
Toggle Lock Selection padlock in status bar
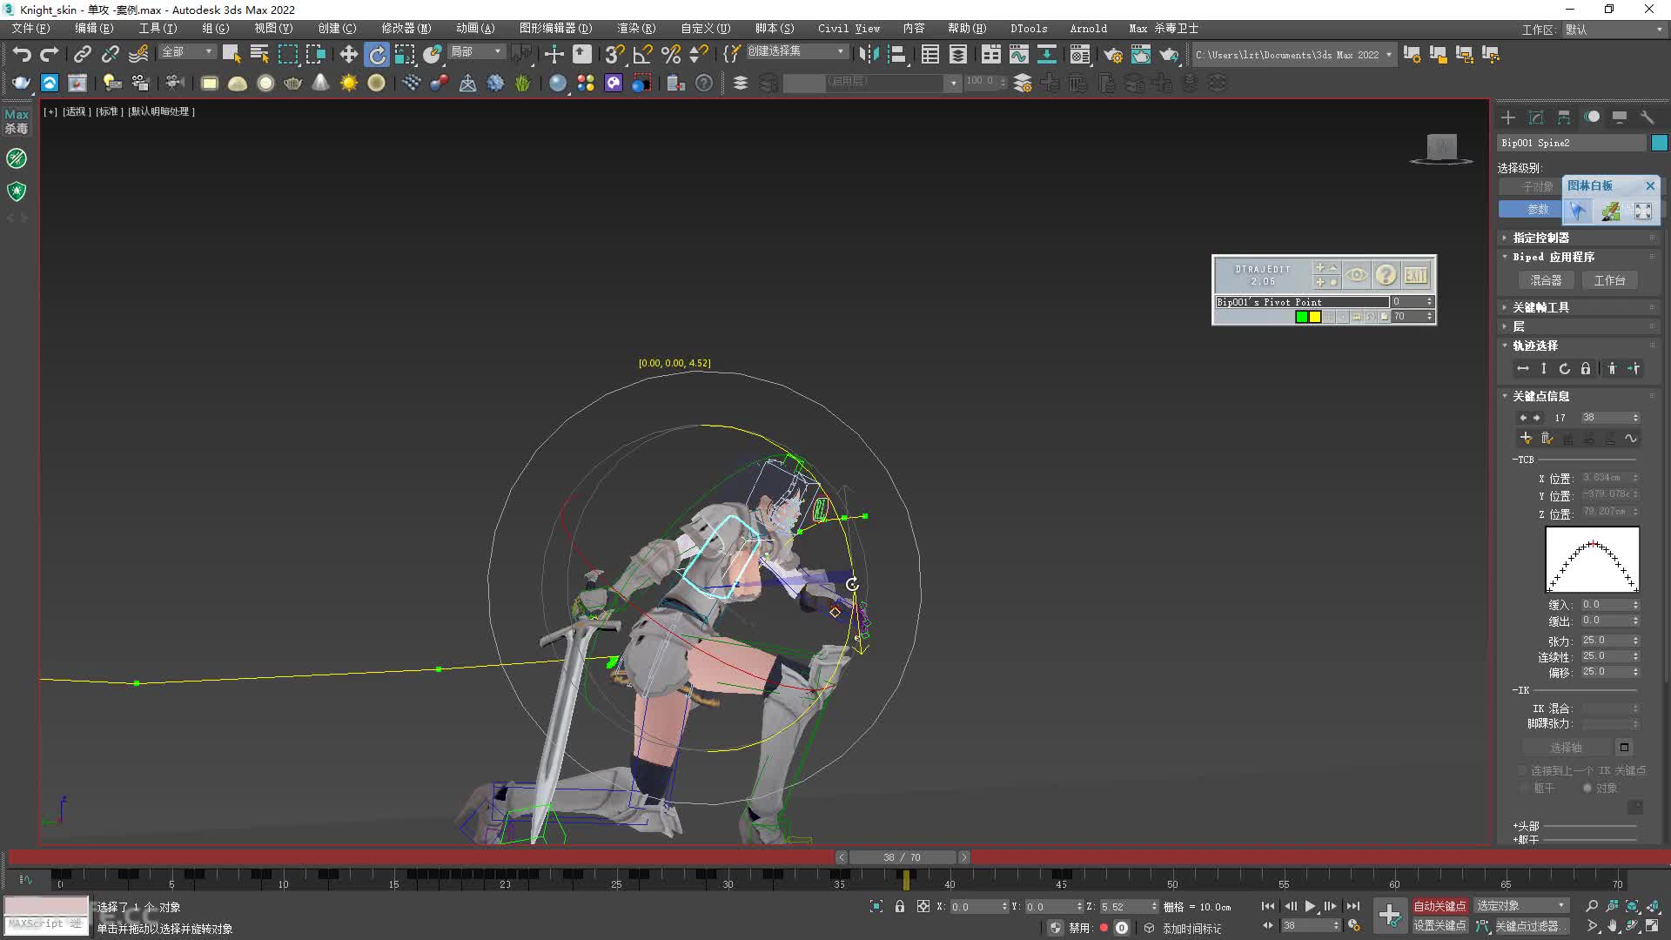click(900, 906)
